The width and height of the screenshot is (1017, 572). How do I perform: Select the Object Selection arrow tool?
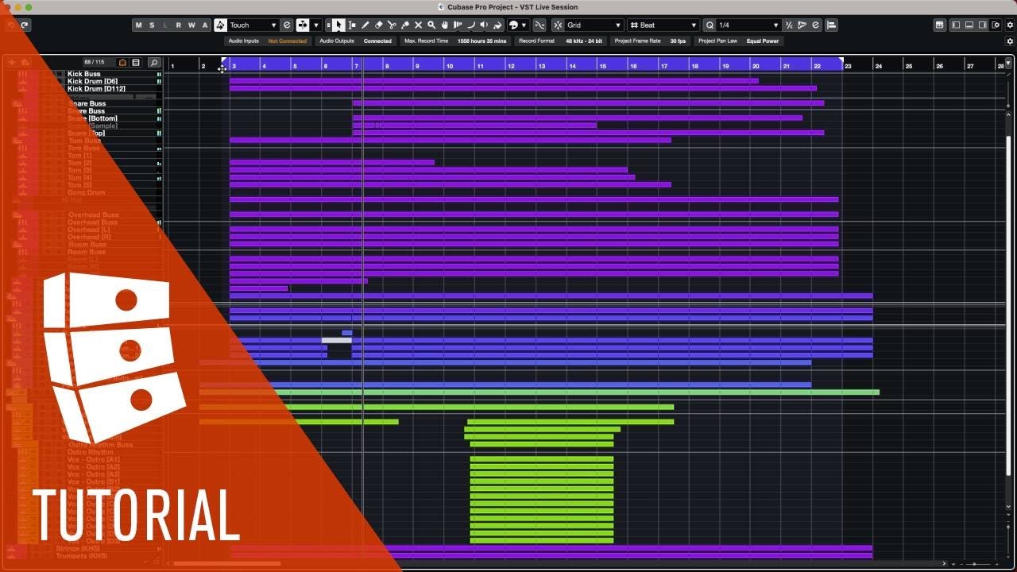tap(338, 25)
